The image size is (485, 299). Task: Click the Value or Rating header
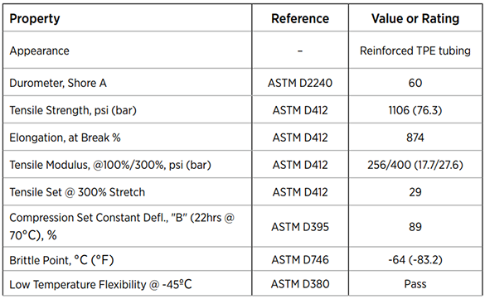click(415, 18)
